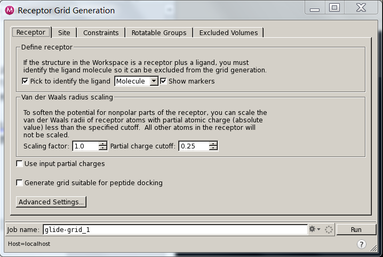This screenshot has width=383, height=257.
Task: Decrease the Scaling factor value
Action: (103, 148)
